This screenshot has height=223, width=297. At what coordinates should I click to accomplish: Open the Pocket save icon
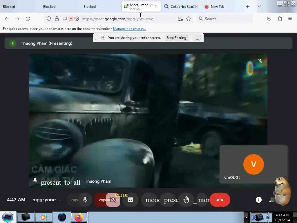point(269,19)
